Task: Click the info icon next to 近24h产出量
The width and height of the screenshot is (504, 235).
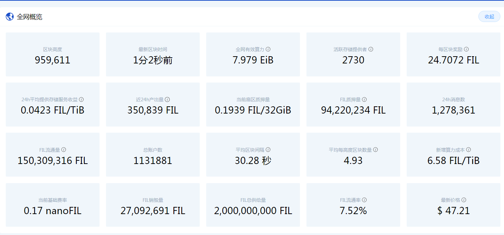Action: click(x=167, y=99)
